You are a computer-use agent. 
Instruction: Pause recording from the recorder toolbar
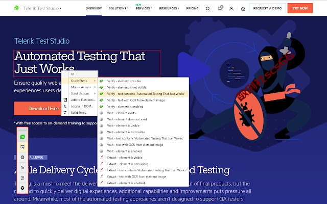(22, 158)
